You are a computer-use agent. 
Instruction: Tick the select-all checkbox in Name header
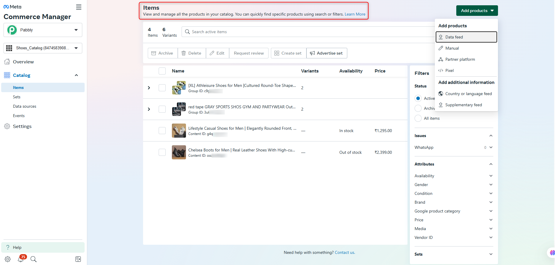(162, 71)
